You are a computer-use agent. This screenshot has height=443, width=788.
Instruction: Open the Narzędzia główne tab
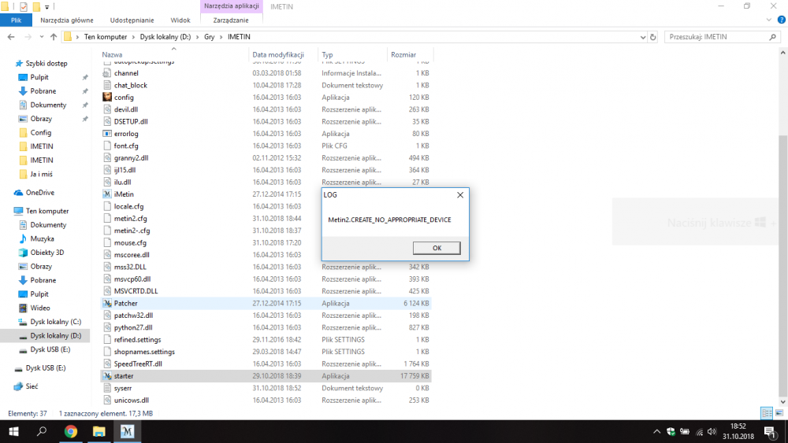[67, 20]
